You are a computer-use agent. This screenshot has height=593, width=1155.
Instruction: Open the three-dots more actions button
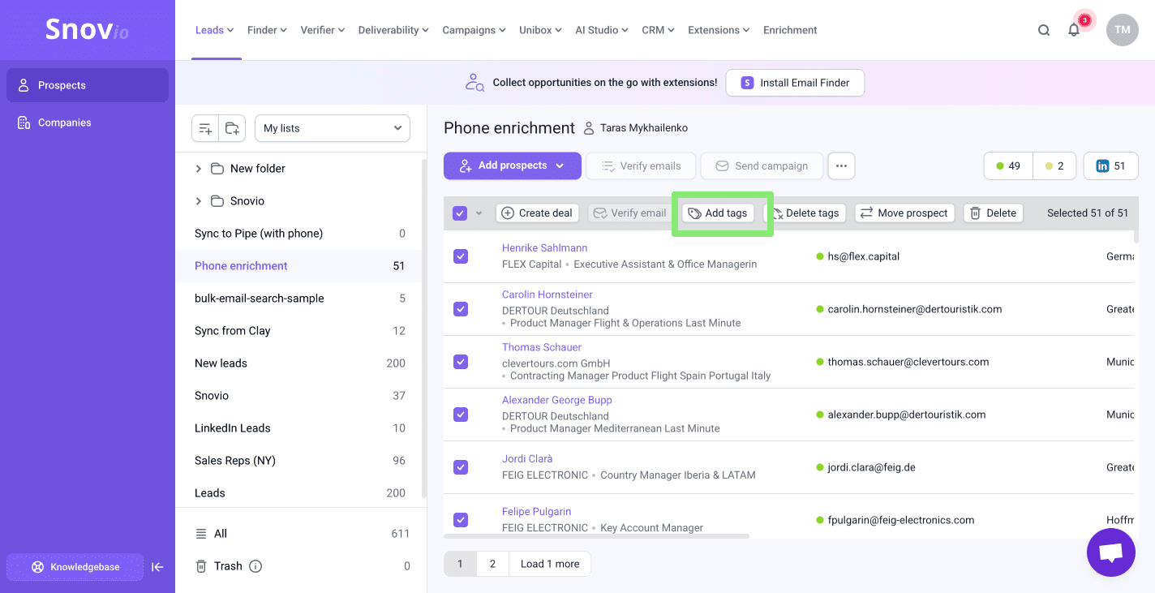841,166
